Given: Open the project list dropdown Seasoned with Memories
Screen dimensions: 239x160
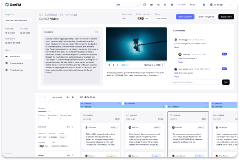Looking at the screenshot, I should 18,20.
